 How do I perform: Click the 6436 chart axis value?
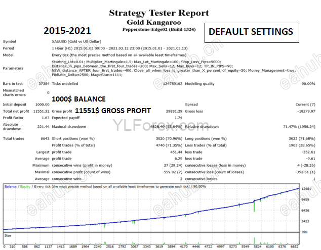coord(305,211)
